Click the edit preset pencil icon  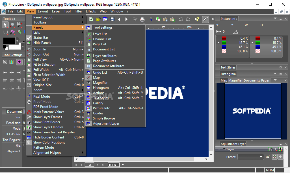click(x=268, y=157)
